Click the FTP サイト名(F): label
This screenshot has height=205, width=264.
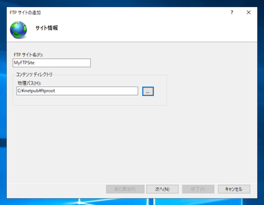pos(29,55)
